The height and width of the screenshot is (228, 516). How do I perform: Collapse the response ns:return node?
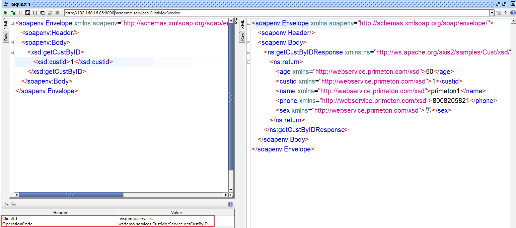[x=248, y=62]
